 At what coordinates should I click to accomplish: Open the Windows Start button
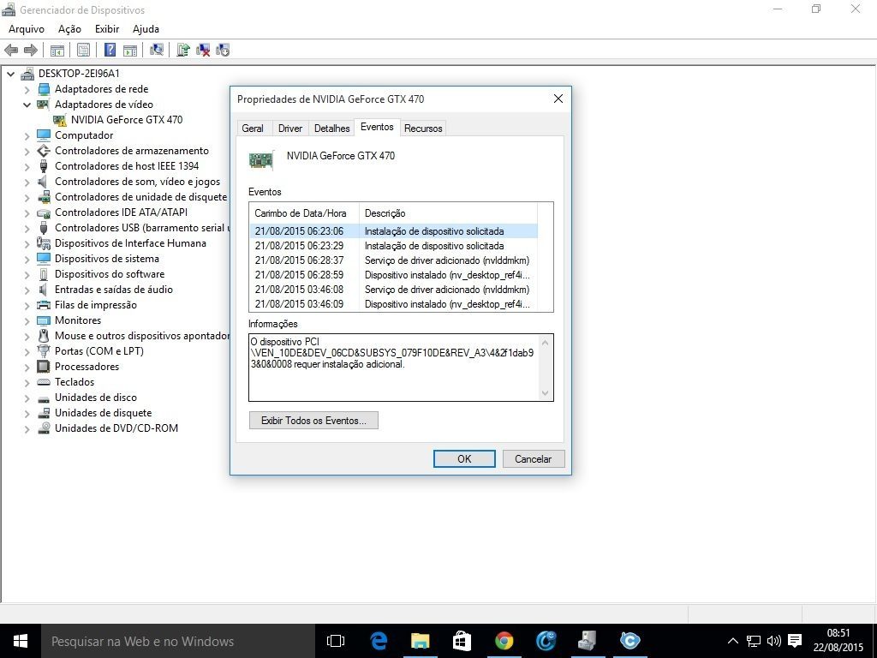[x=21, y=641]
